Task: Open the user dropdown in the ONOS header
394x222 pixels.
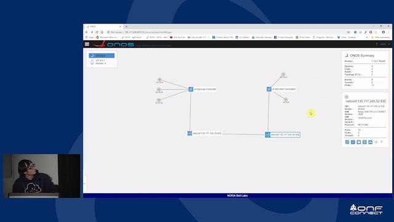Action: coord(384,44)
